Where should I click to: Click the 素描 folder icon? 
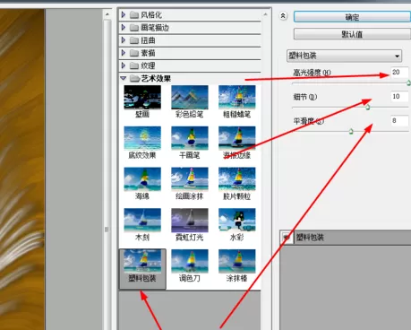(134, 53)
